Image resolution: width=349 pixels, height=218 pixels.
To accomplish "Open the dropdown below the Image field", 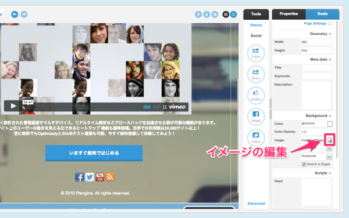I will (x=329, y=148).
